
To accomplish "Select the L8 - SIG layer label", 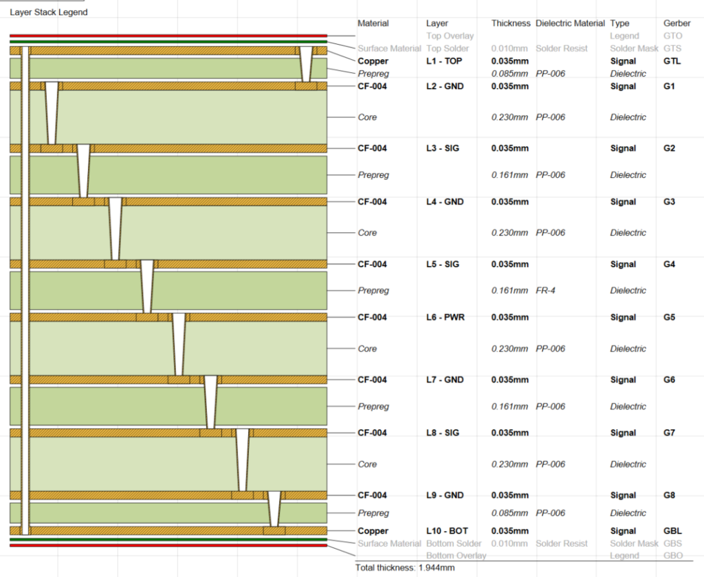I will coord(442,433).
